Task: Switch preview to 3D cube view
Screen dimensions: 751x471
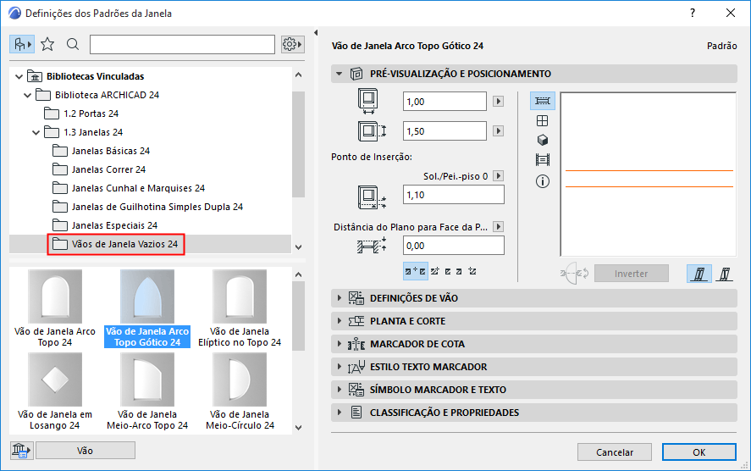Action: [x=542, y=140]
